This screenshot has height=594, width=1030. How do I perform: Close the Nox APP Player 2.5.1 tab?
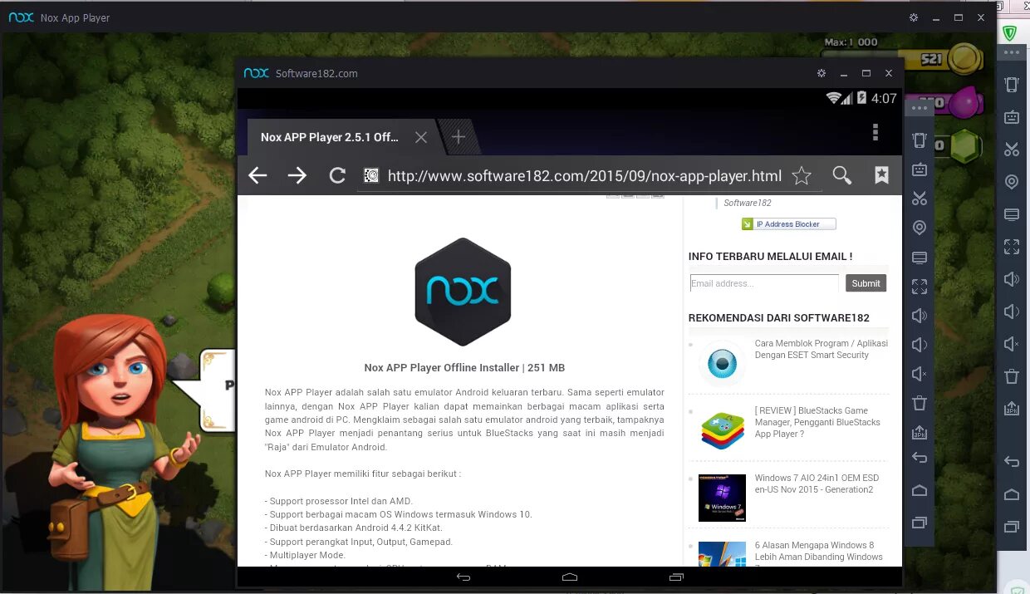coord(421,137)
